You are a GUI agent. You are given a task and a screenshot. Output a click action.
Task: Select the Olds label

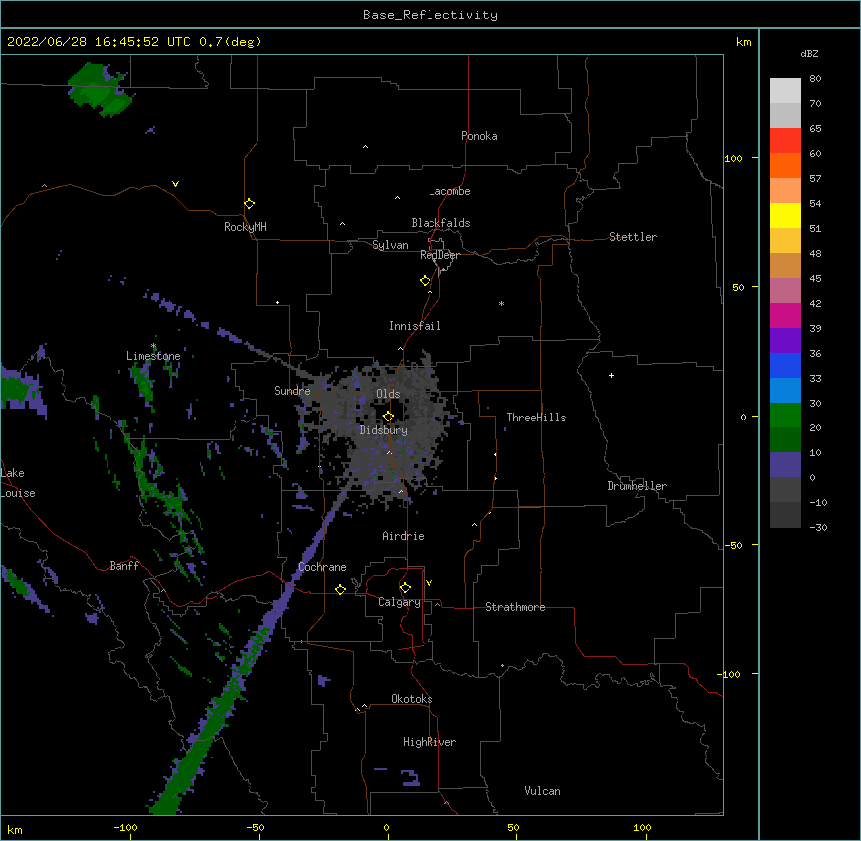[388, 394]
